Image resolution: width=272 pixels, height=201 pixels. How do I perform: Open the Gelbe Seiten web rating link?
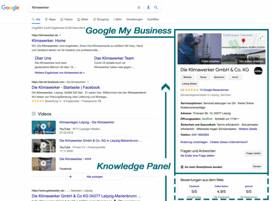[x=221, y=186]
